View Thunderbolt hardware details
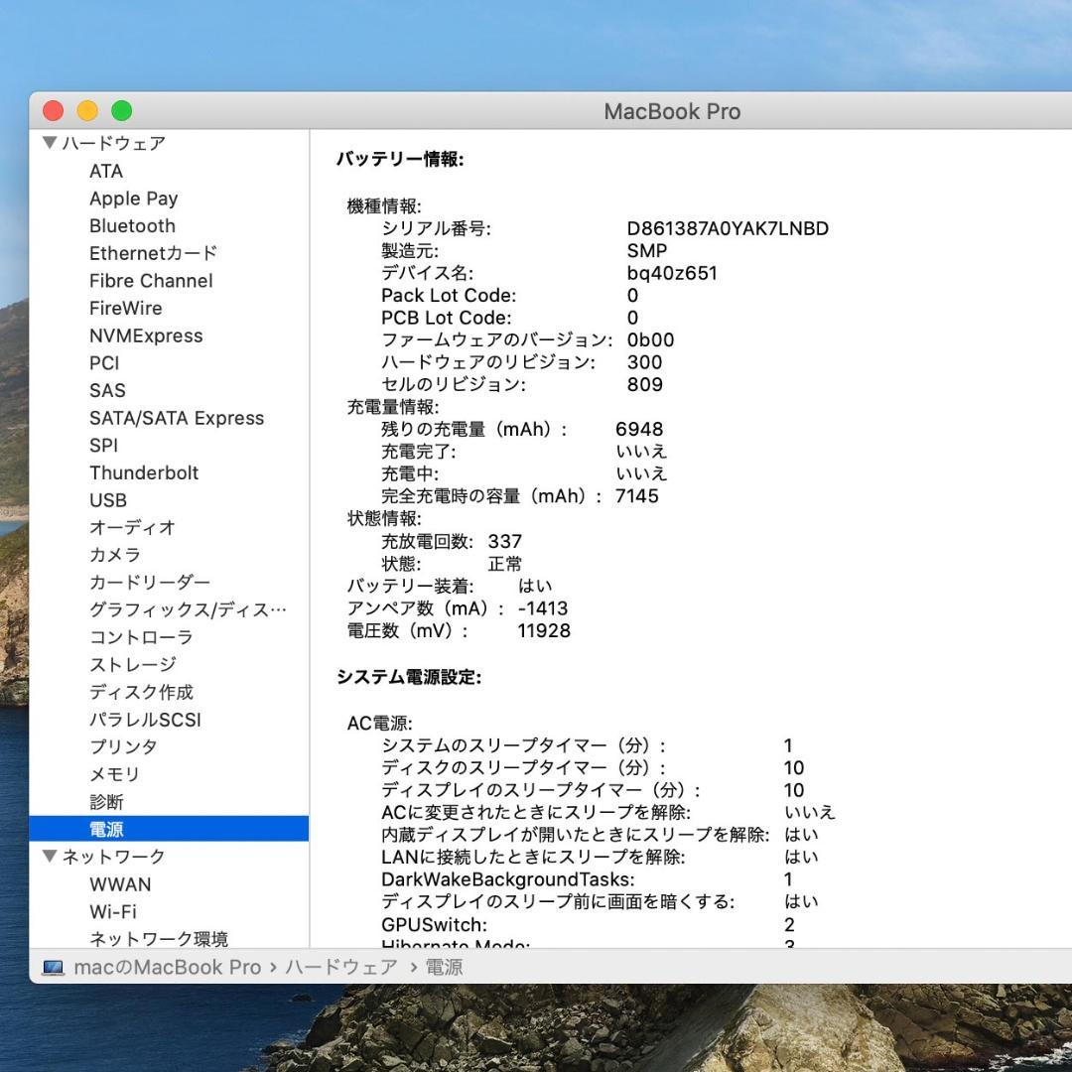The width and height of the screenshot is (1072, 1072). pos(144,472)
